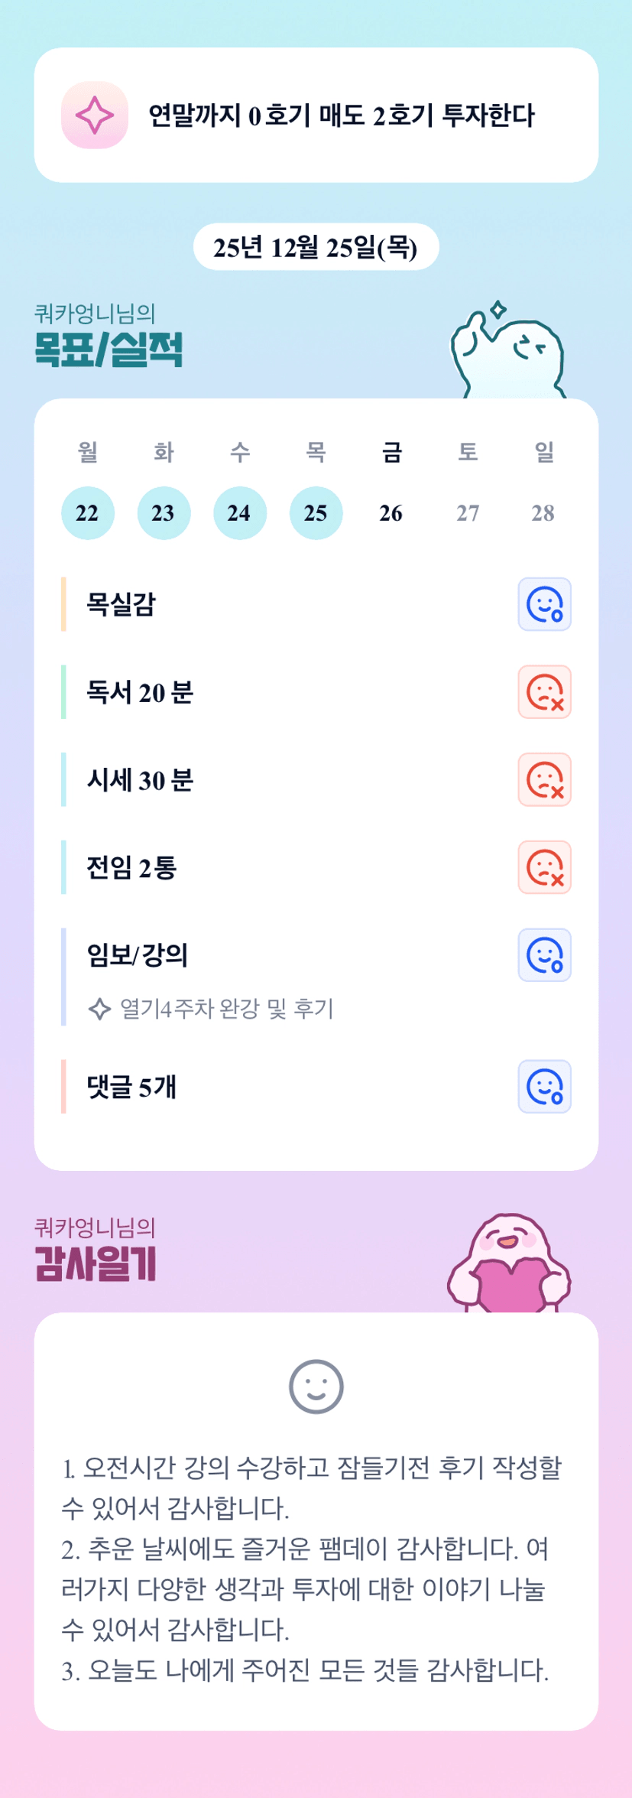Screen dimensions: 632x1798
Task: Click the 댓글 5개 success smiley icon
Action: click(544, 1087)
